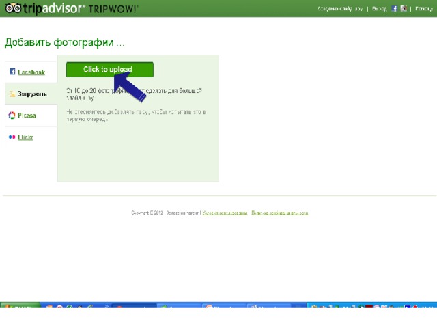This screenshot has width=437, height=328.
Task: Switch to the Facebook photo source tab
Action: pos(31,72)
